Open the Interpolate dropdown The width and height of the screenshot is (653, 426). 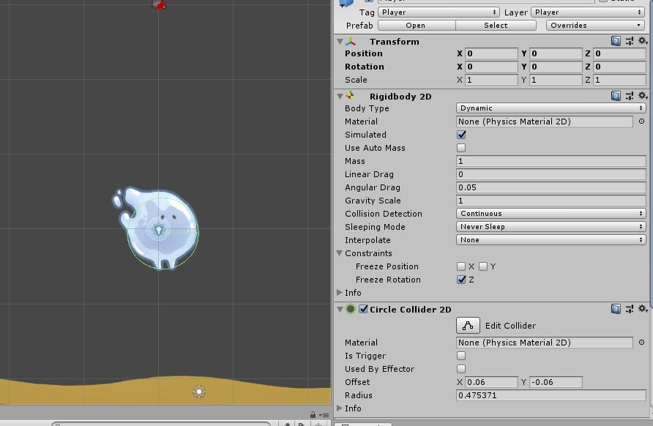[551, 240]
